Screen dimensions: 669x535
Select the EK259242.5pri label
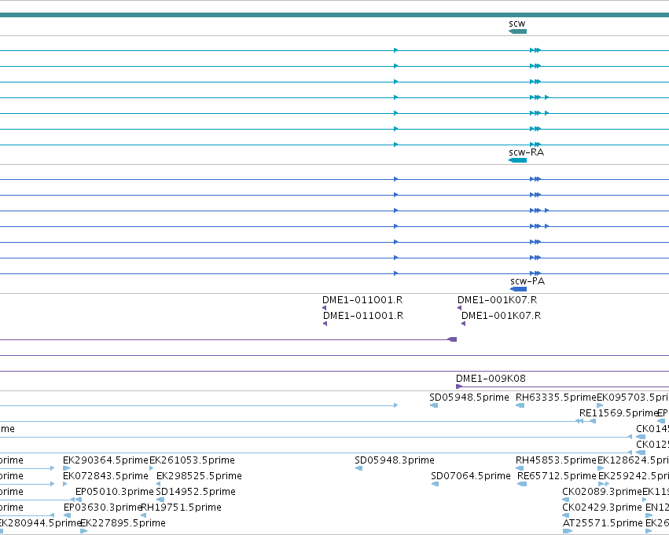[634, 476]
